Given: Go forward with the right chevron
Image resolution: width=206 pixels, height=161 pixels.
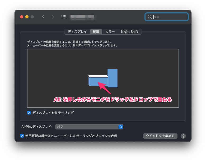Looking at the screenshot, I should pyautogui.click(x=53, y=17).
